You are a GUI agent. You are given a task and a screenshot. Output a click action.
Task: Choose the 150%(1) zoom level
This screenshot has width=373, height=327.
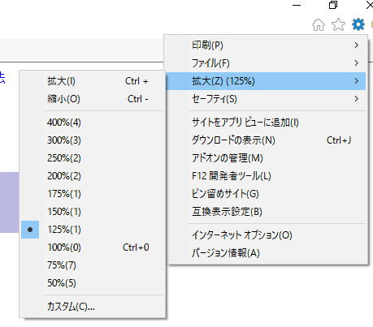pyautogui.click(x=93, y=212)
